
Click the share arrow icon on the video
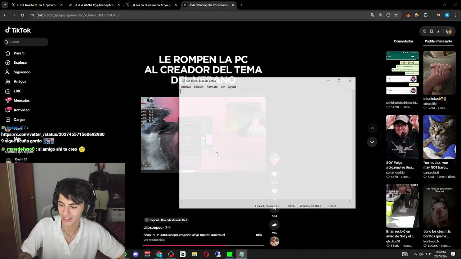click(x=274, y=225)
